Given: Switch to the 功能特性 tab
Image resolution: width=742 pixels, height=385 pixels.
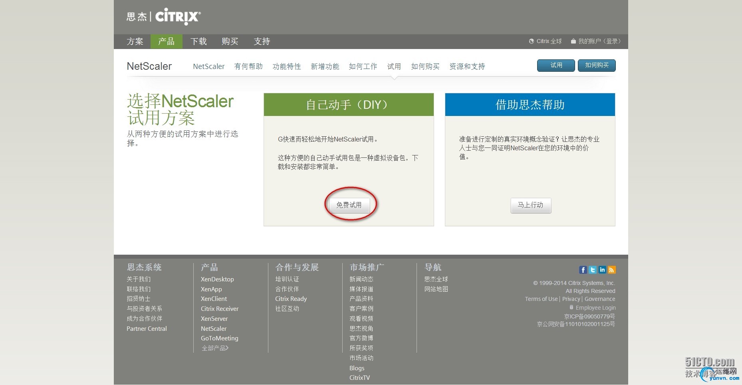Looking at the screenshot, I should pos(287,67).
